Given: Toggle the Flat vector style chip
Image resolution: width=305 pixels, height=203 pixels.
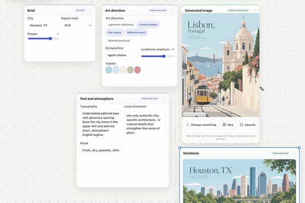Looking at the screenshot, I should pyautogui.click(x=115, y=33).
